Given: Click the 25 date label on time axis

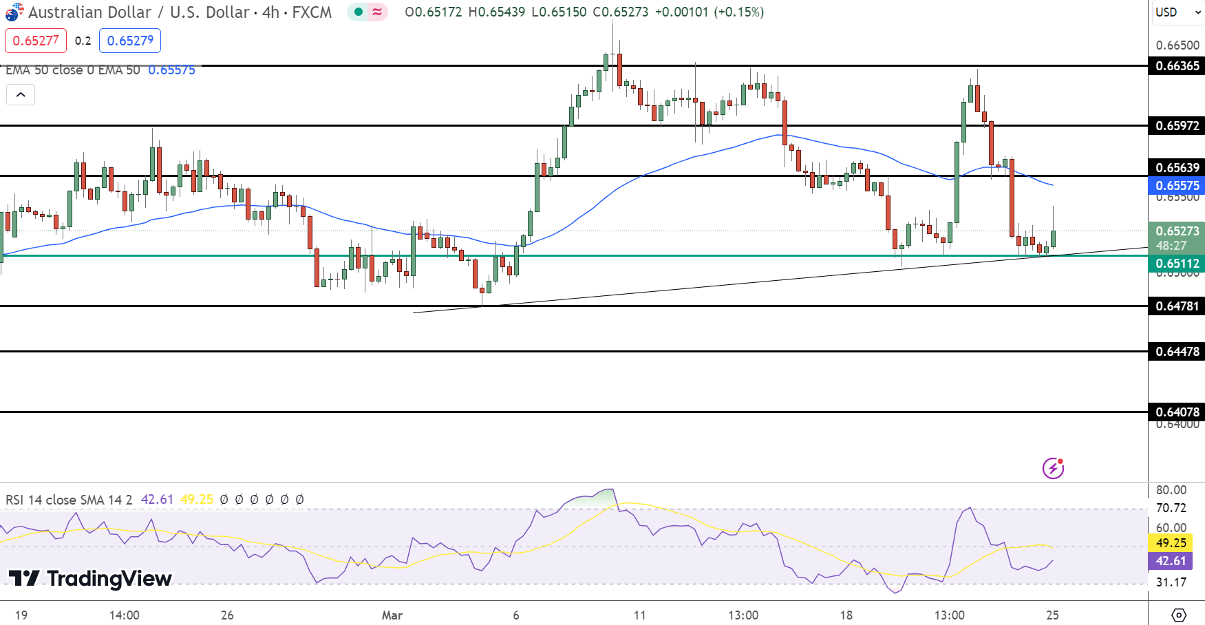Looking at the screenshot, I should [1052, 615].
